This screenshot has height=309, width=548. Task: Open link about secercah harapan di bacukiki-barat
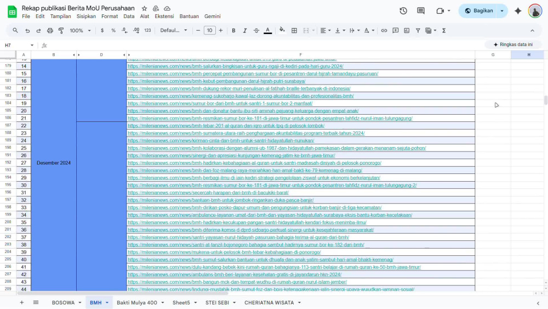tap(208, 193)
